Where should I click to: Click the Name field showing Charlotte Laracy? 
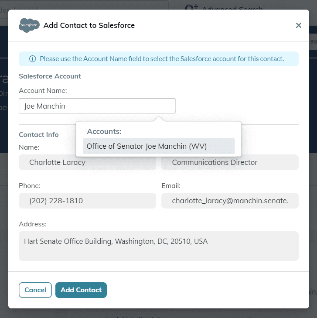pyautogui.click(x=87, y=163)
